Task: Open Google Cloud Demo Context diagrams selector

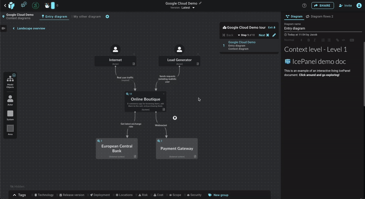Action: tap(18, 16)
